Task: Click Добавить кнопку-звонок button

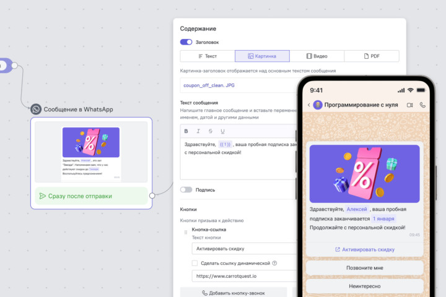Action: point(234,293)
